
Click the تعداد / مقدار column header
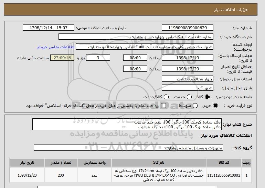pyautogui.click(x=61, y=162)
